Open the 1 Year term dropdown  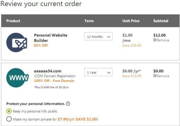98,72
